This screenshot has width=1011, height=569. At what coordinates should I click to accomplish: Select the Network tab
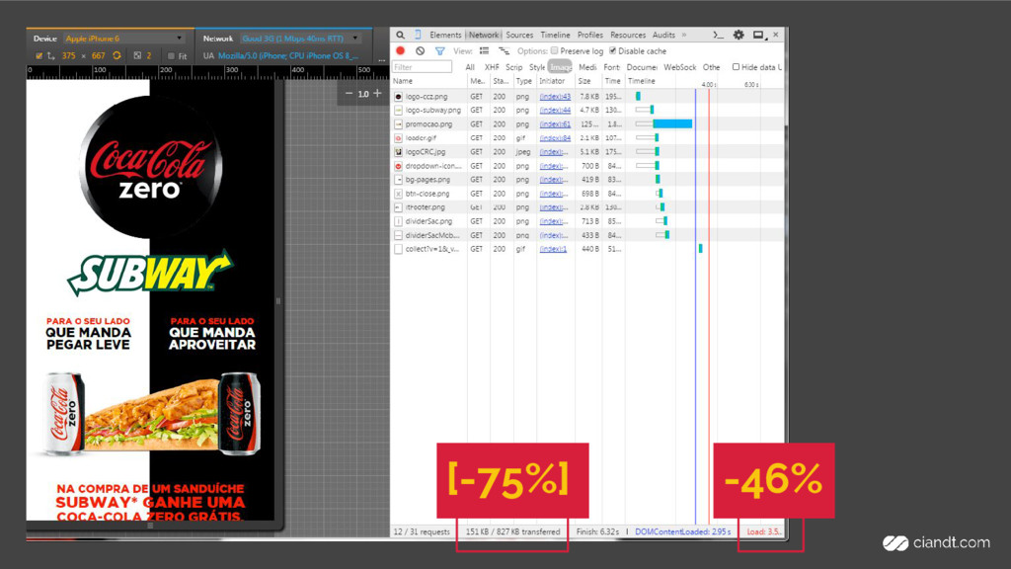(483, 35)
